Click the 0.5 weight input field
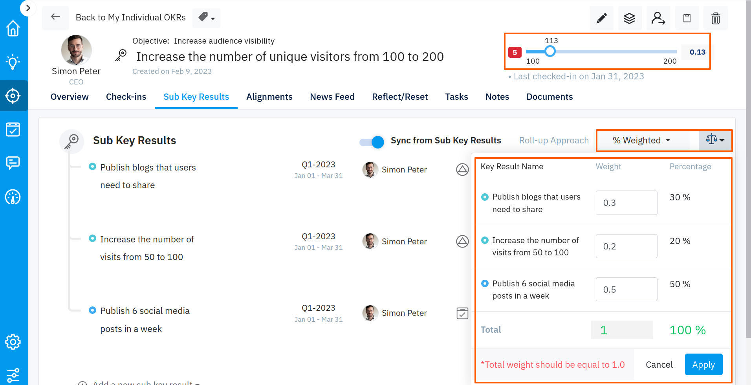The width and height of the screenshot is (751, 385). (626, 290)
